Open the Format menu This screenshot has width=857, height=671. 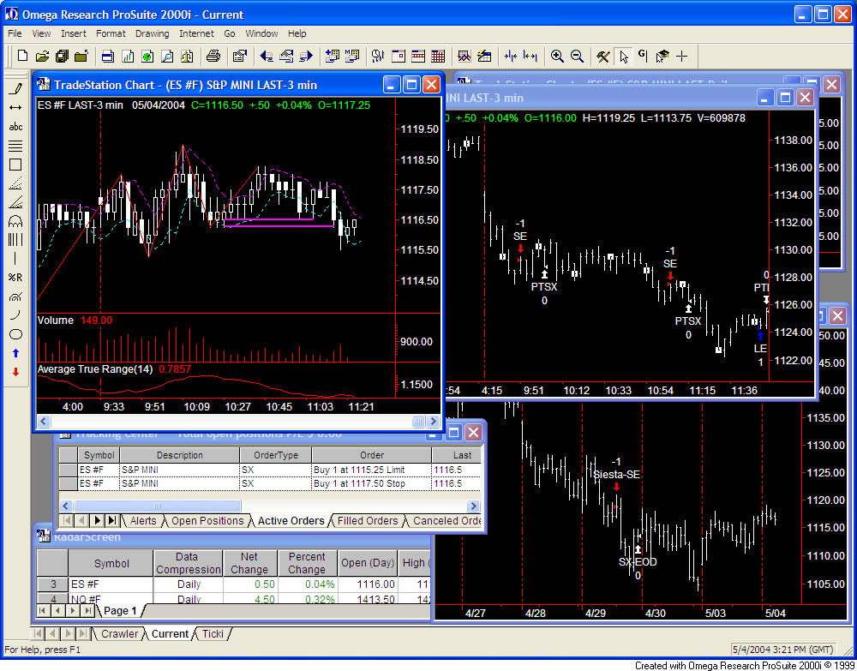111,33
